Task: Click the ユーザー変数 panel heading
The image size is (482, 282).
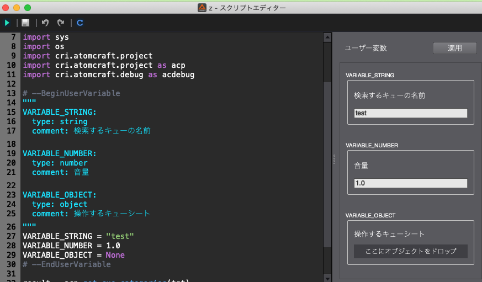Action: pos(366,48)
